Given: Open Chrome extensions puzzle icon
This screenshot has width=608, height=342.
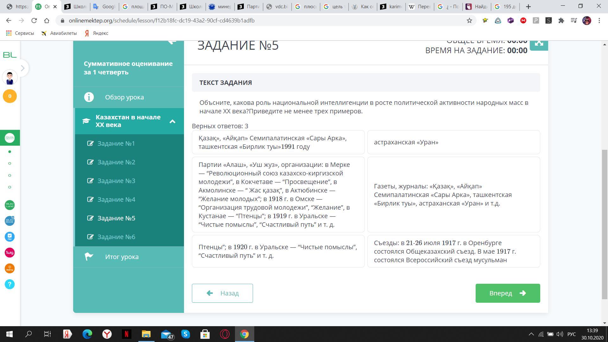Looking at the screenshot, I should [x=561, y=21].
